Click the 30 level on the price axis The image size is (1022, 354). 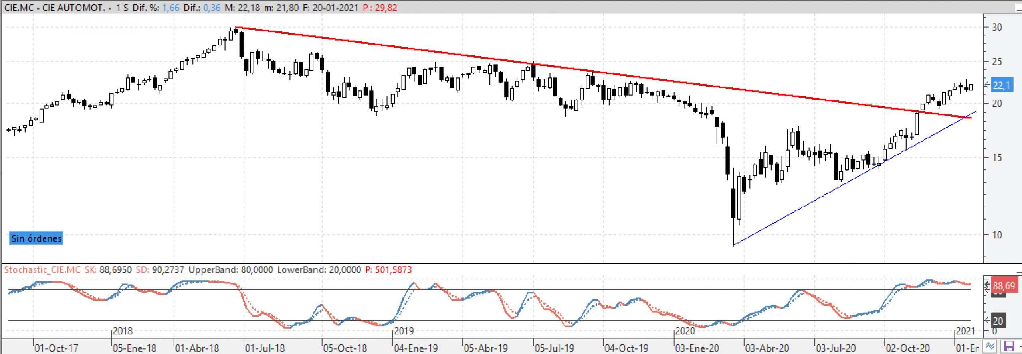pos(997,27)
